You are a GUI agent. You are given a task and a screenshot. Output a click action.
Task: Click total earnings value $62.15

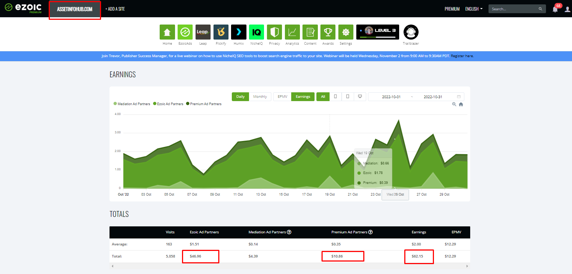coord(417,256)
